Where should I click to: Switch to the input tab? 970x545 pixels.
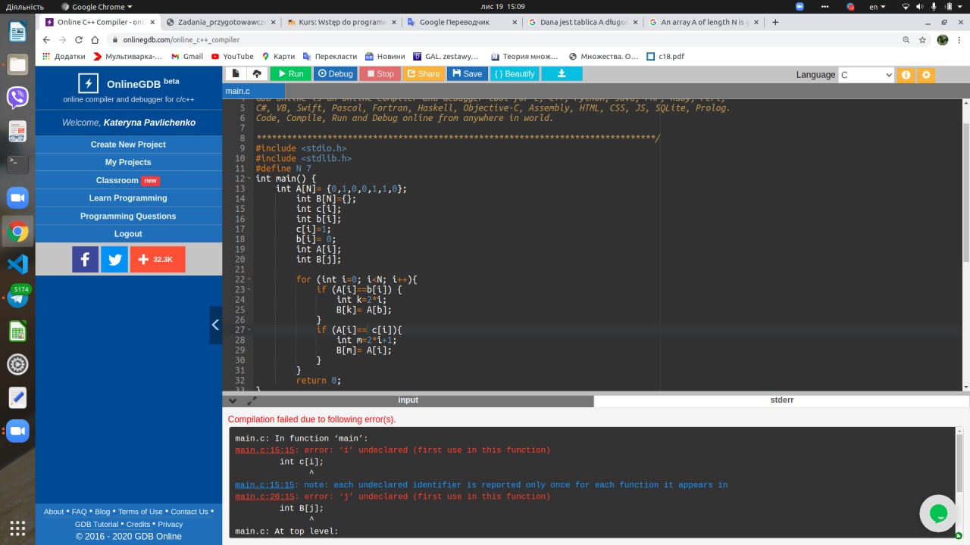(x=408, y=400)
